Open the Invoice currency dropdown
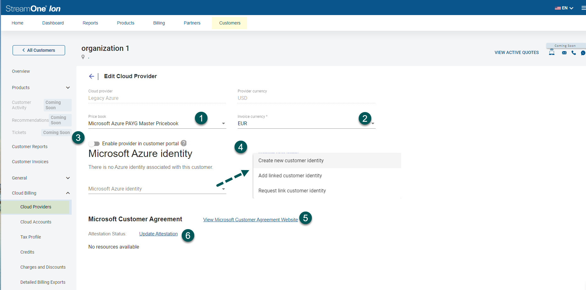 point(307,124)
